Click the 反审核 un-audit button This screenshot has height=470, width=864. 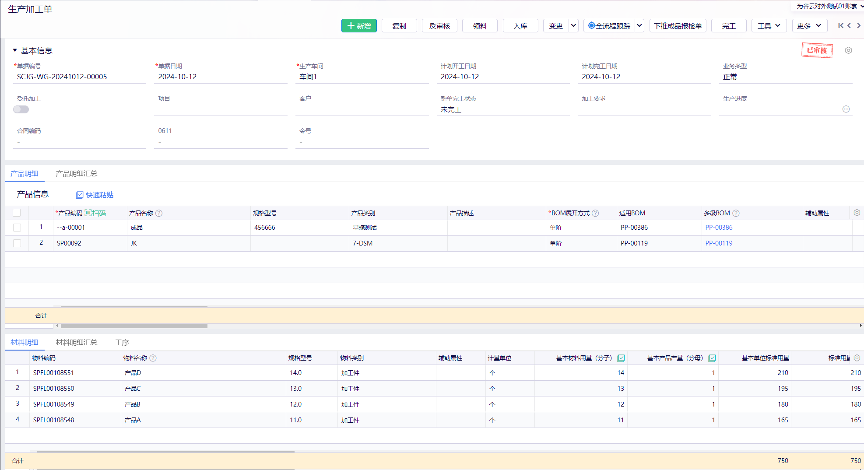(x=439, y=26)
